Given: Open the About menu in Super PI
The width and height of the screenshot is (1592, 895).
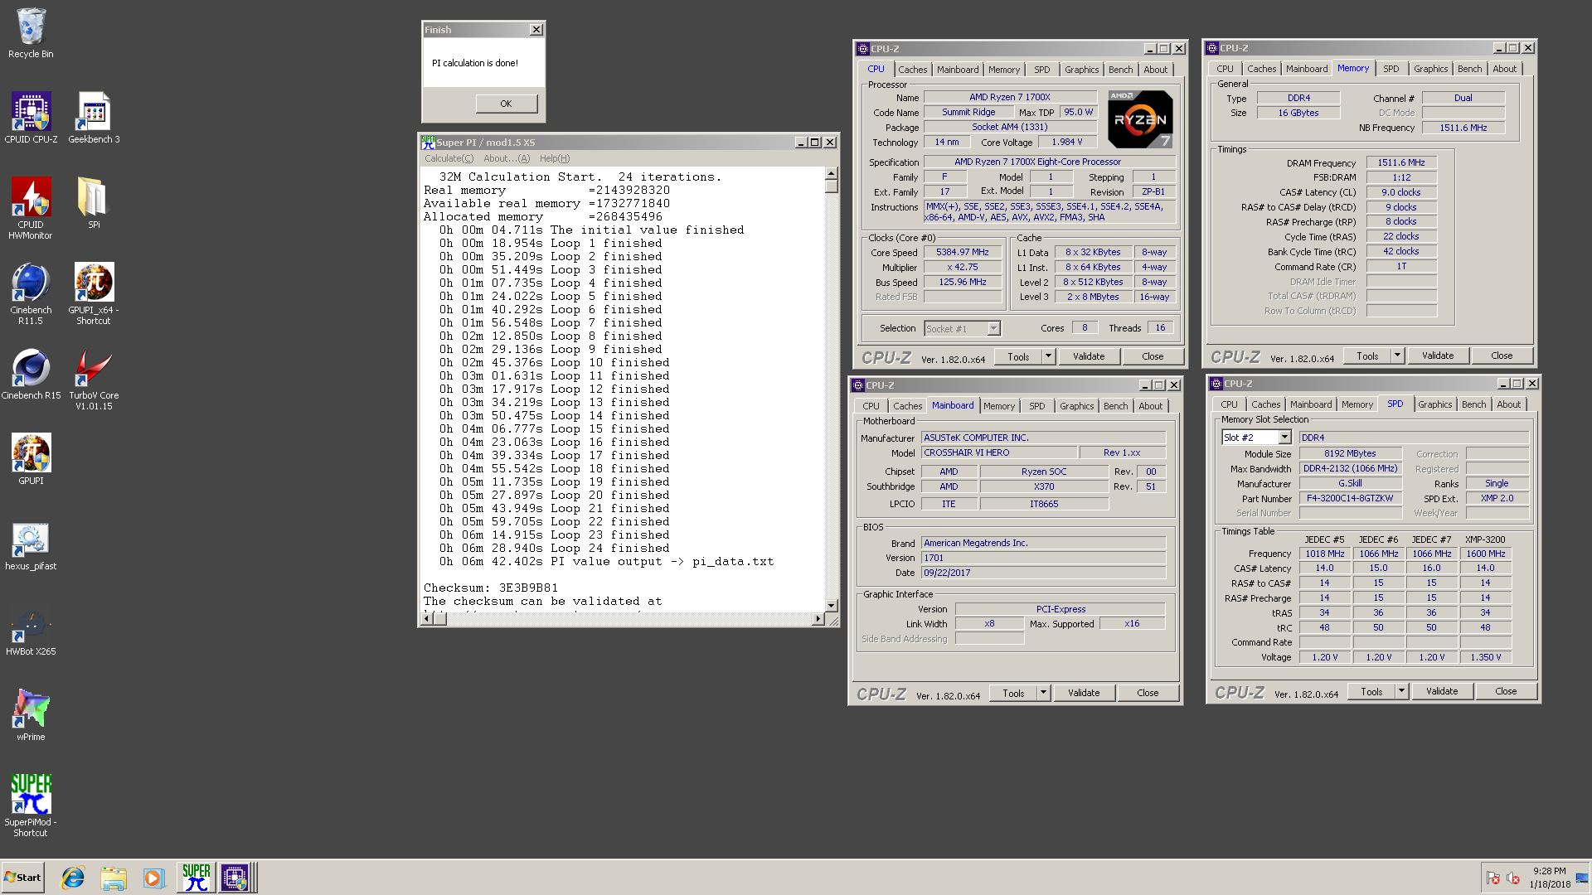Looking at the screenshot, I should coord(506,158).
